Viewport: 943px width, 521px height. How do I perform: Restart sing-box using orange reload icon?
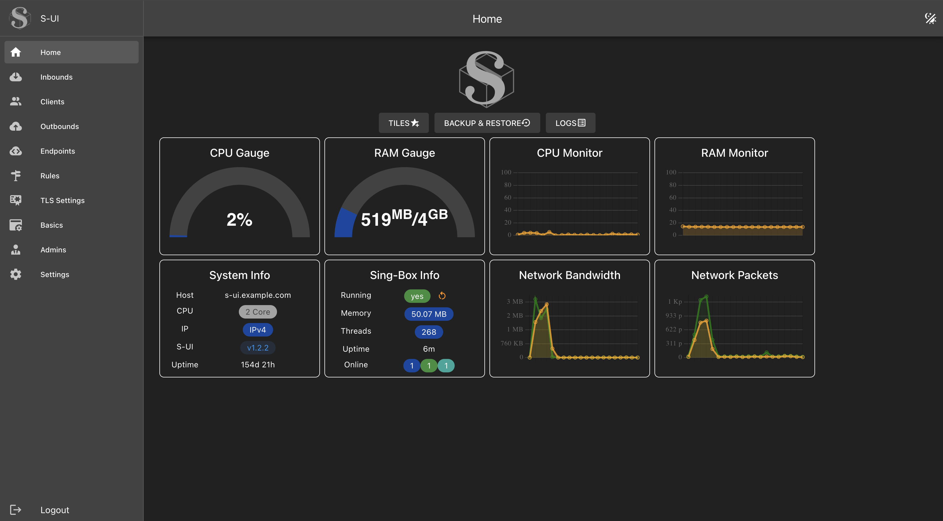tap(442, 296)
